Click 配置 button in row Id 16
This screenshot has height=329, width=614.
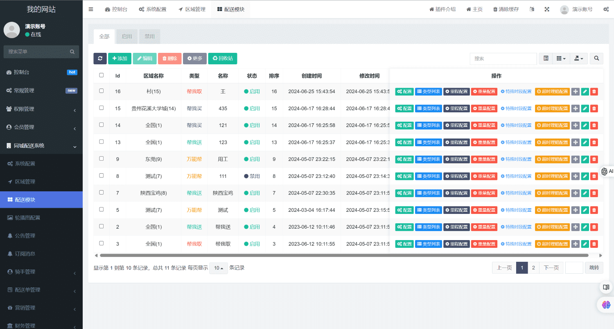(x=404, y=91)
